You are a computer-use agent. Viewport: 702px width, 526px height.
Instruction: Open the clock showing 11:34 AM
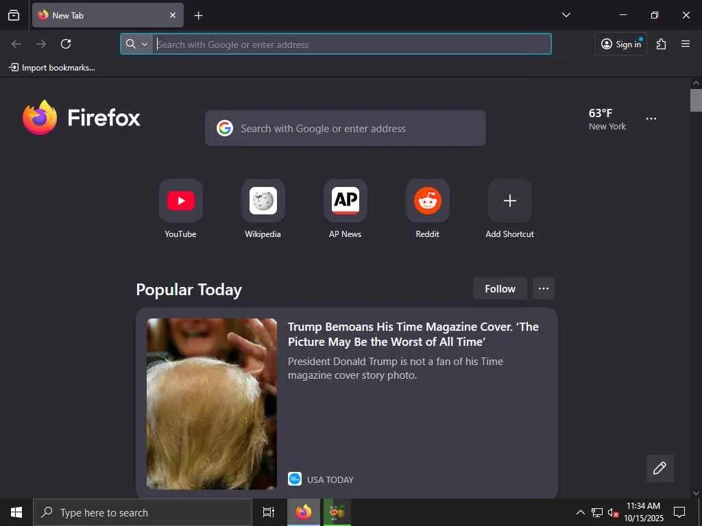[644, 512]
